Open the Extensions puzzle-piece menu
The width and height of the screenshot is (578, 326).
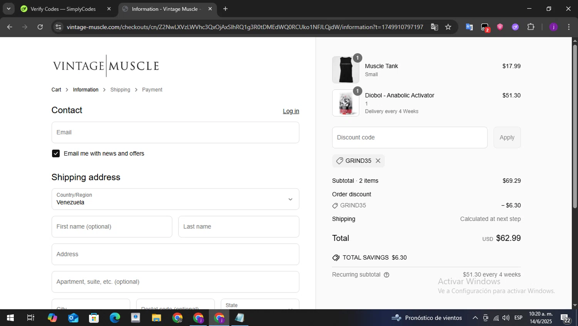tap(531, 27)
